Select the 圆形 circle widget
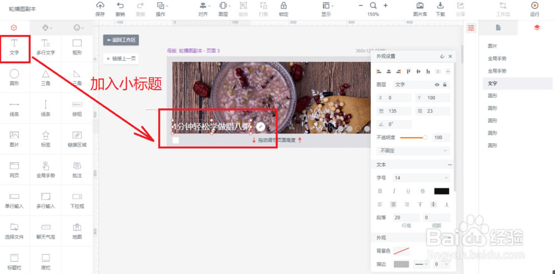The image size is (555, 274). click(14, 78)
